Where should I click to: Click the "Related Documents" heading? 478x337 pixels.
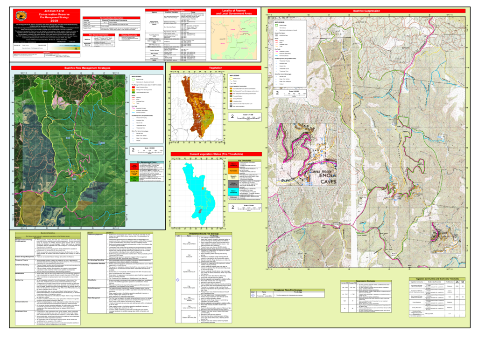(x=129, y=35)
